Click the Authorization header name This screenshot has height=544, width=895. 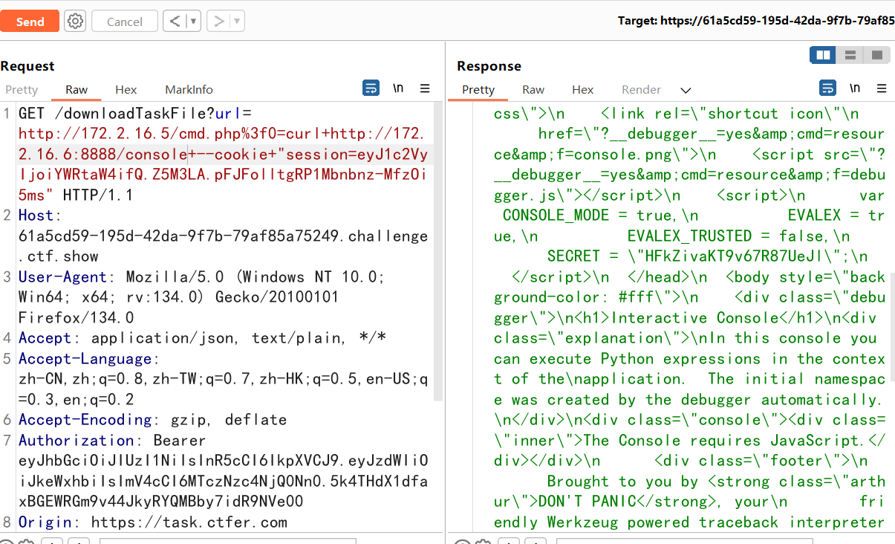(77, 440)
